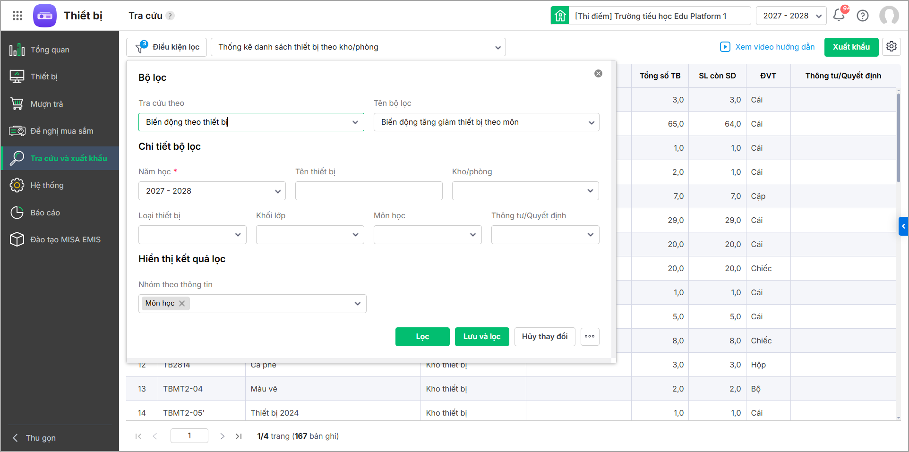Remove the Môn học grouping tag
Image resolution: width=909 pixels, height=452 pixels.
[182, 303]
